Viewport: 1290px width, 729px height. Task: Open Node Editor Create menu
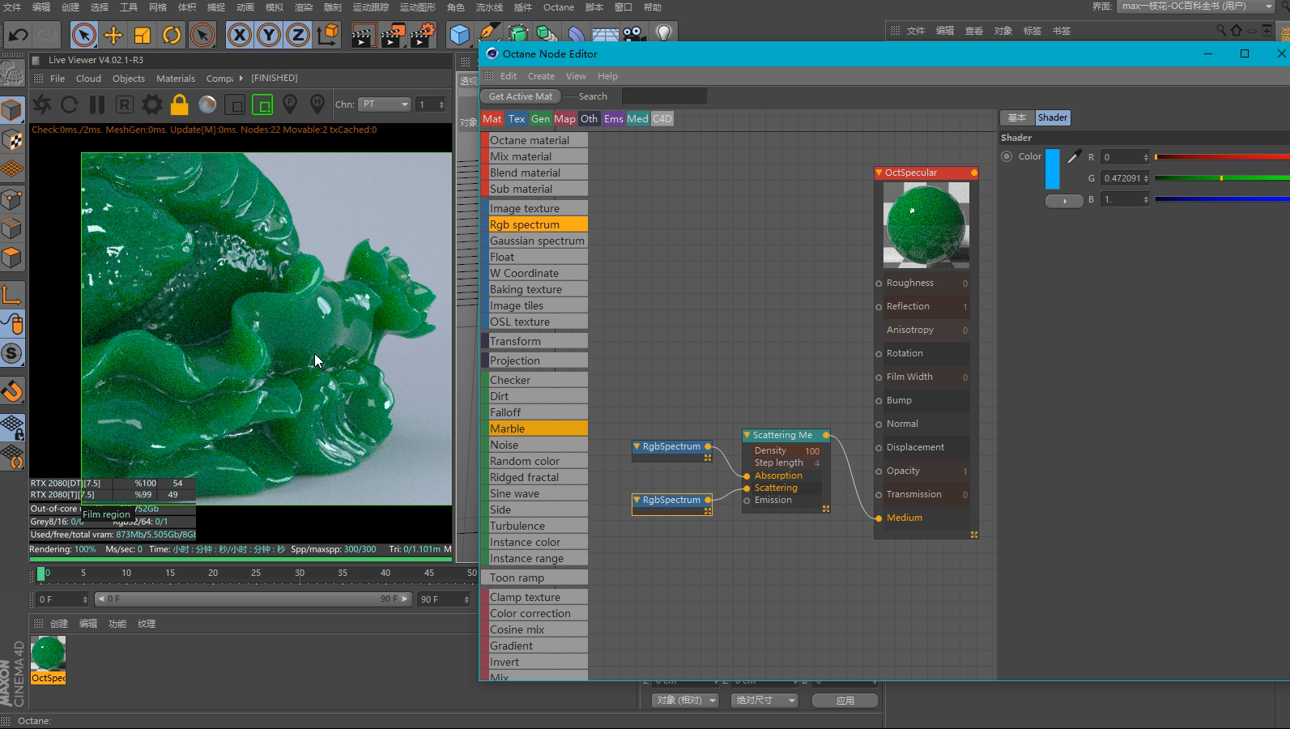tap(541, 76)
